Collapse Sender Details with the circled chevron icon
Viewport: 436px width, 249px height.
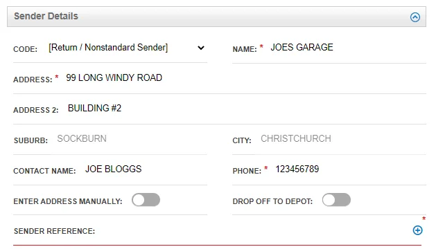pyautogui.click(x=415, y=17)
